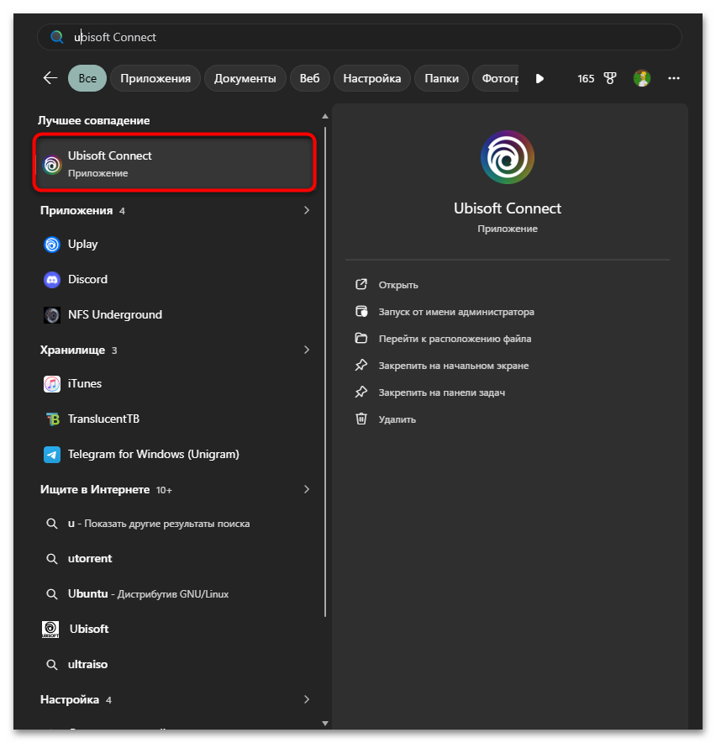Click into the search field with 'ubisoft Connect'
Image resolution: width=716 pixels, height=743 pixels.
pos(359,37)
